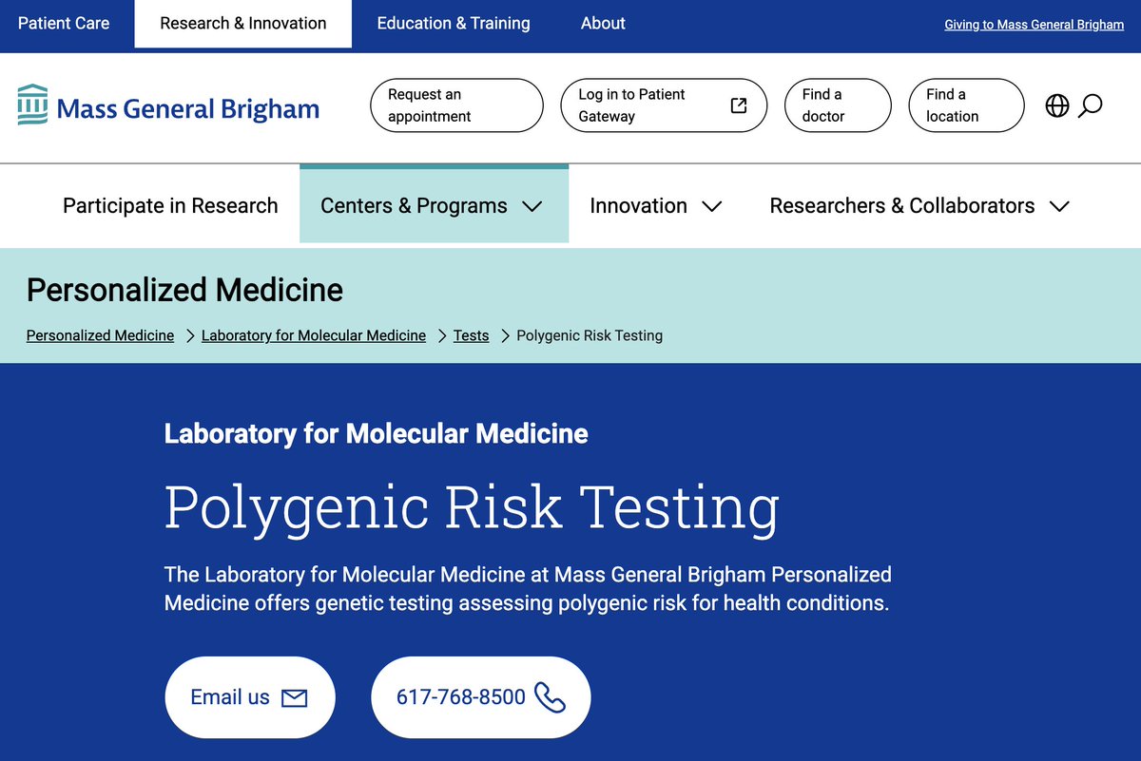Open Personalized Medicine breadcrumb link
The width and height of the screenshot is (1141, 761).
[100, 335]
